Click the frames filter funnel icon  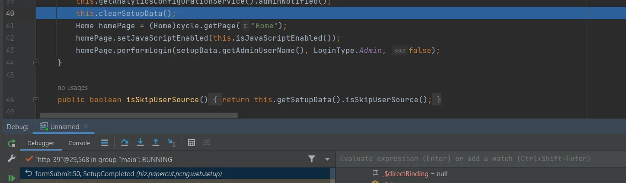point(312,159)
